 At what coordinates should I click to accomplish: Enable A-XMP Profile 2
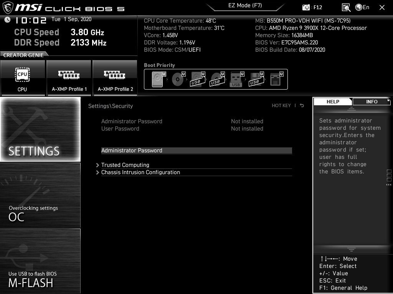tap(115, 78)
